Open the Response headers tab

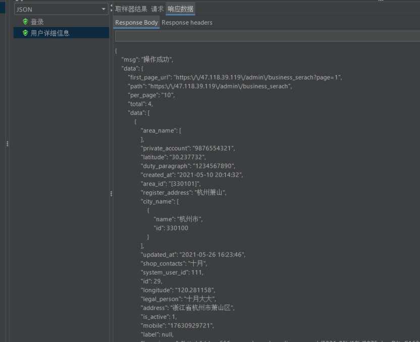click(x=187, y=23)
